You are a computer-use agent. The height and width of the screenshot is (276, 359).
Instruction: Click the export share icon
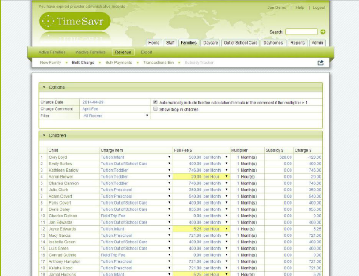coord(321,63)
